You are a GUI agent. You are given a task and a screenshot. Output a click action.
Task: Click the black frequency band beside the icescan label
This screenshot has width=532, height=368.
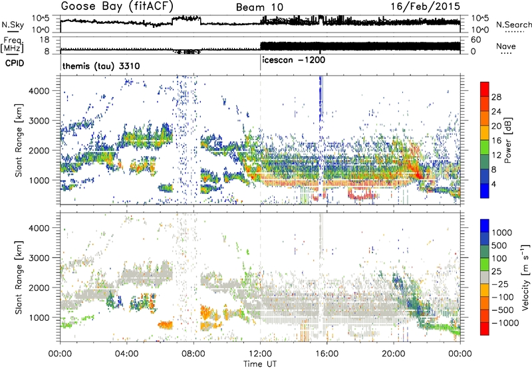tap(360, 46)
